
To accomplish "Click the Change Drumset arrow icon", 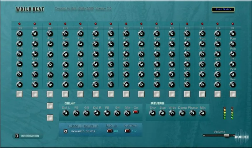I will [65, 131].
